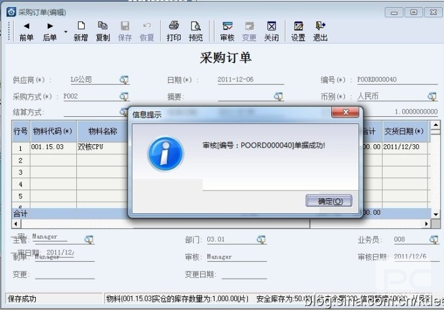The image size is (444, 310).
Task: Click the table's horizontal scrollbar right arrow
Action: point(427,224)
